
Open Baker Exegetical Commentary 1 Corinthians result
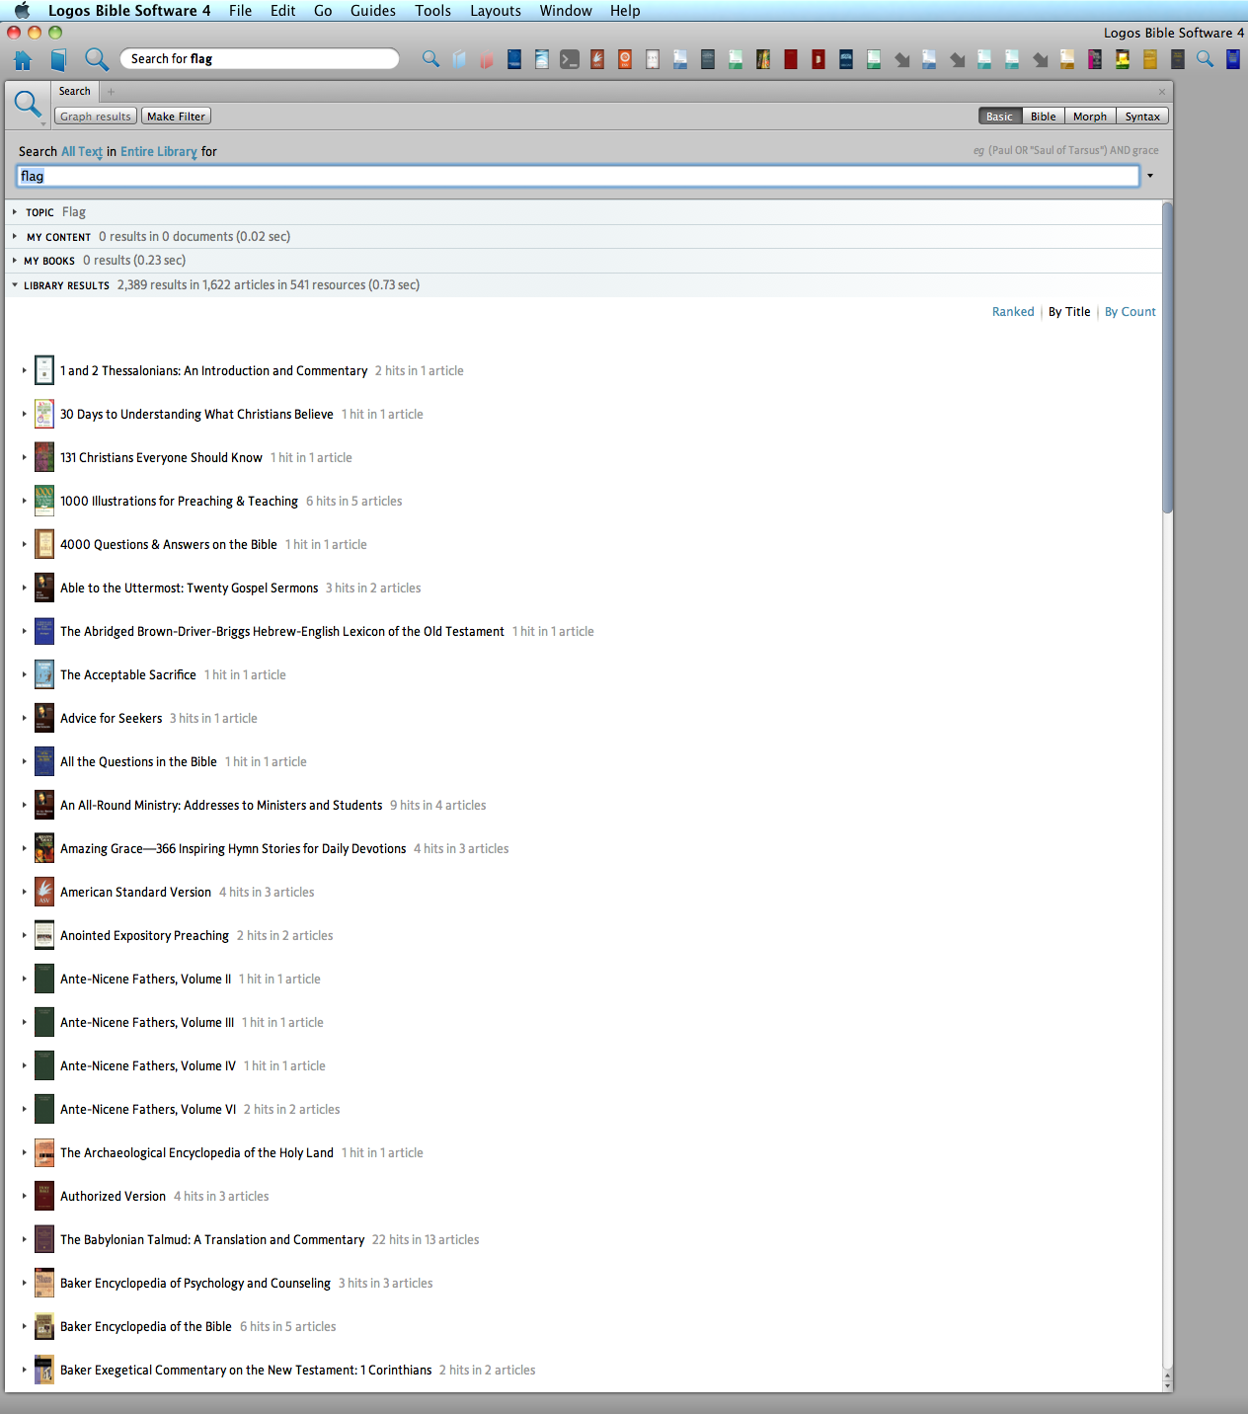pos(246,1371)
